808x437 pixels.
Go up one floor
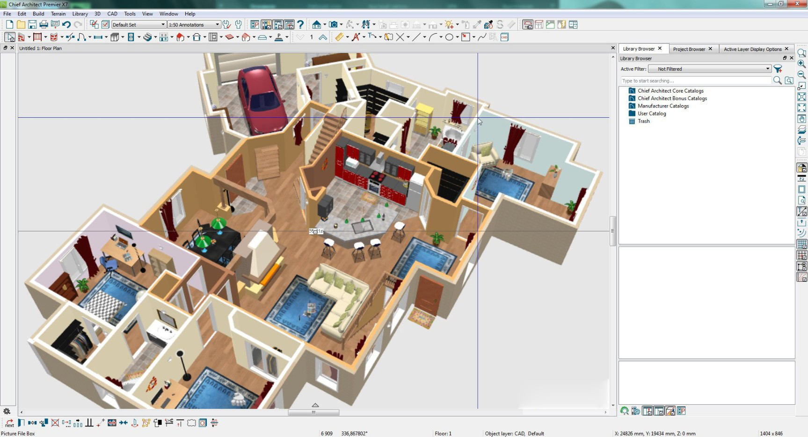(x=323, y=37)
